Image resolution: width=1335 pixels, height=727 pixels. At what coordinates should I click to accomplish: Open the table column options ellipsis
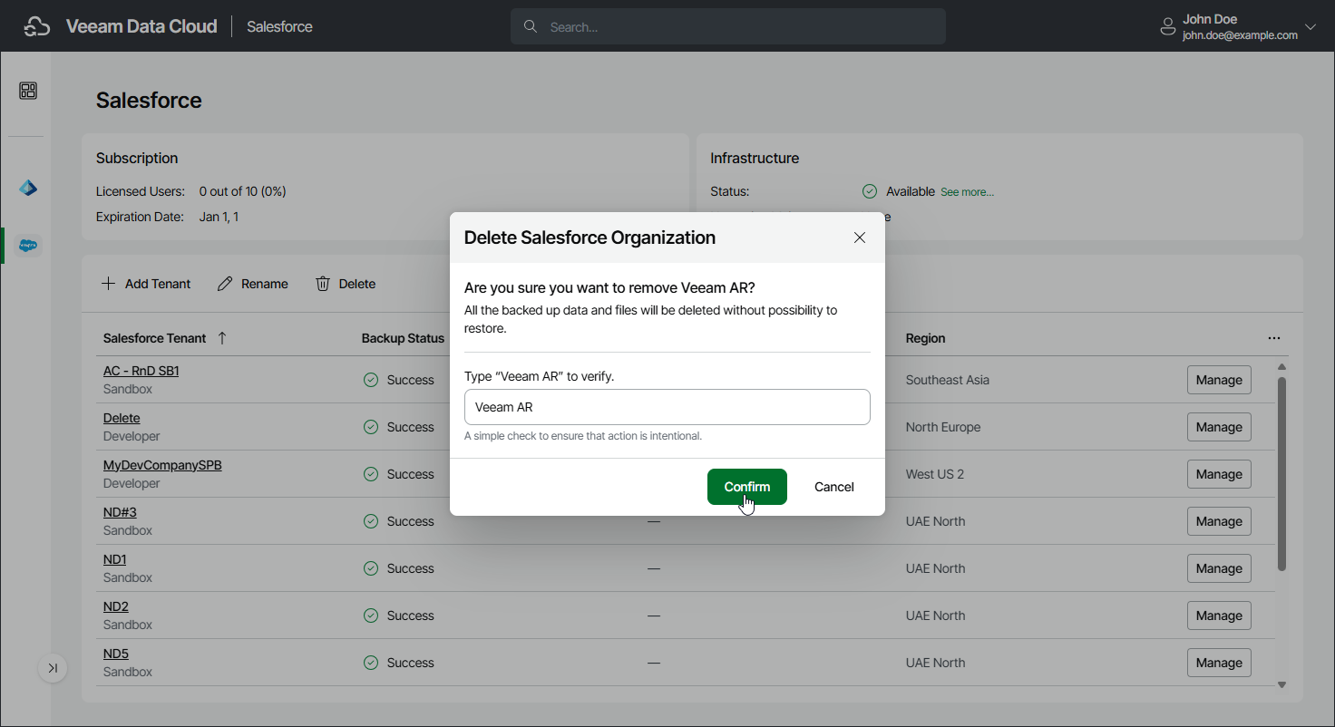click(1274, 338)
